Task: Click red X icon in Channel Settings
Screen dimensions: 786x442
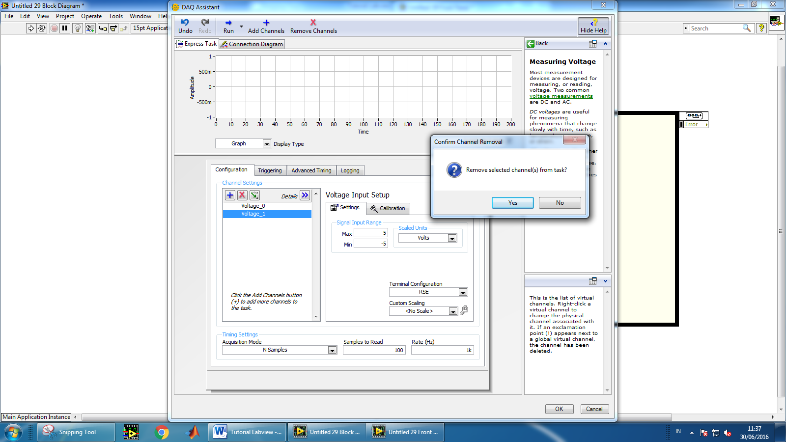Action: 242,195
